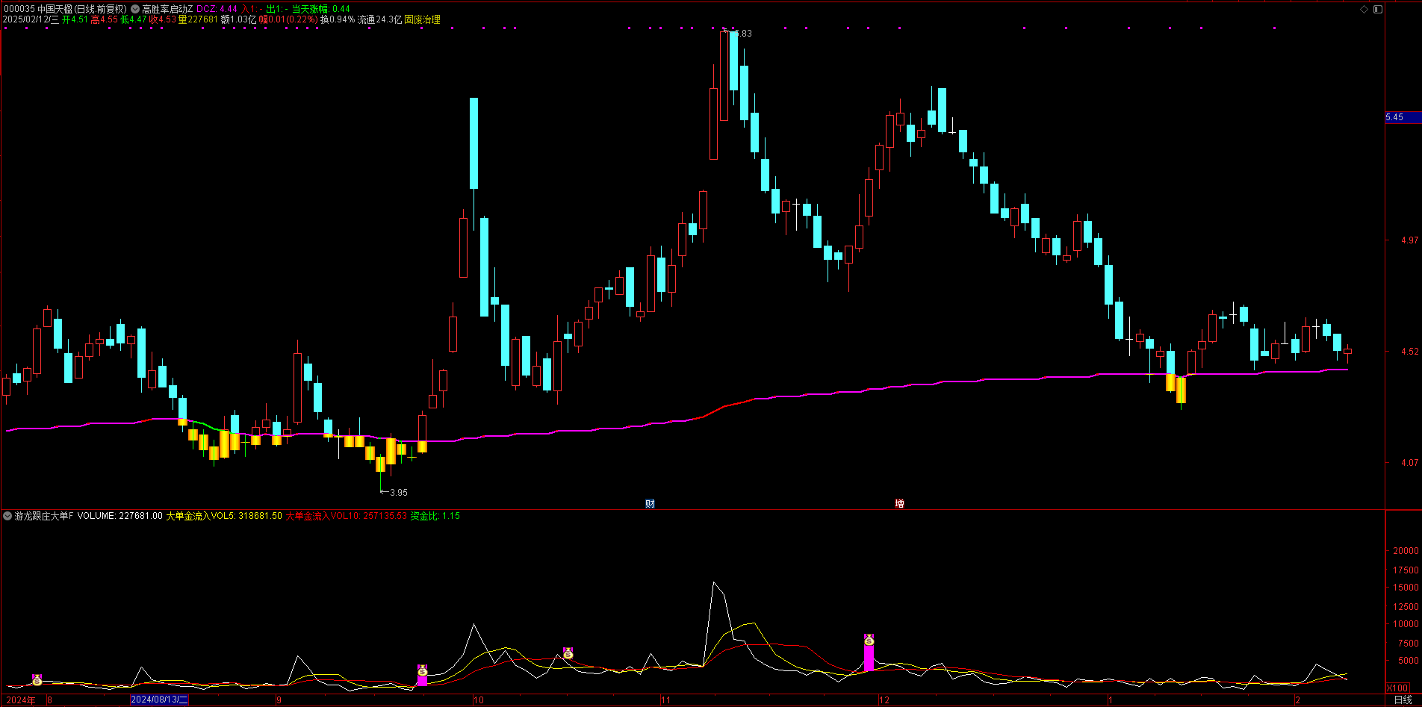Click the diamond icon at chart top-right
The image size is (1422, 707).
point(1364,9)
